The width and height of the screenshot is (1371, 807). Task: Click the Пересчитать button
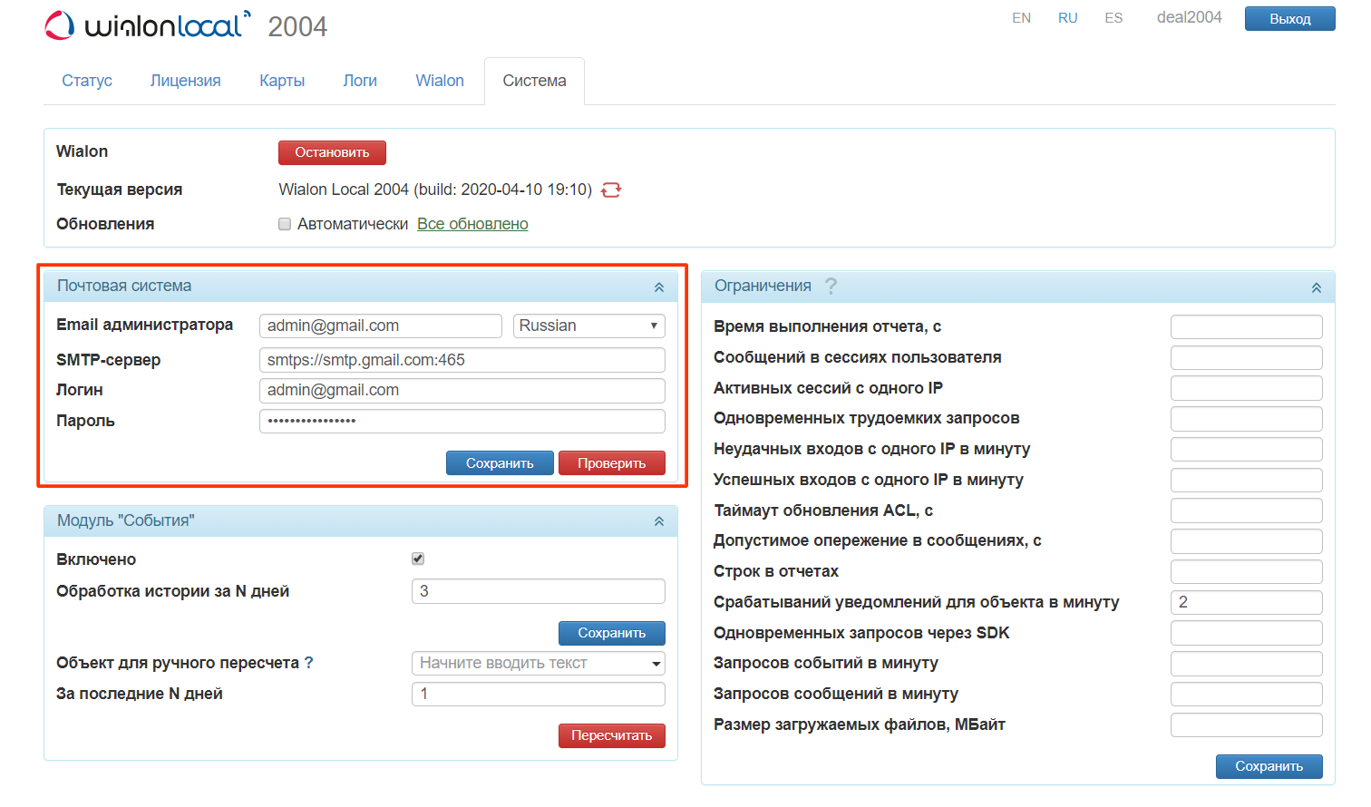pos(611,735)
